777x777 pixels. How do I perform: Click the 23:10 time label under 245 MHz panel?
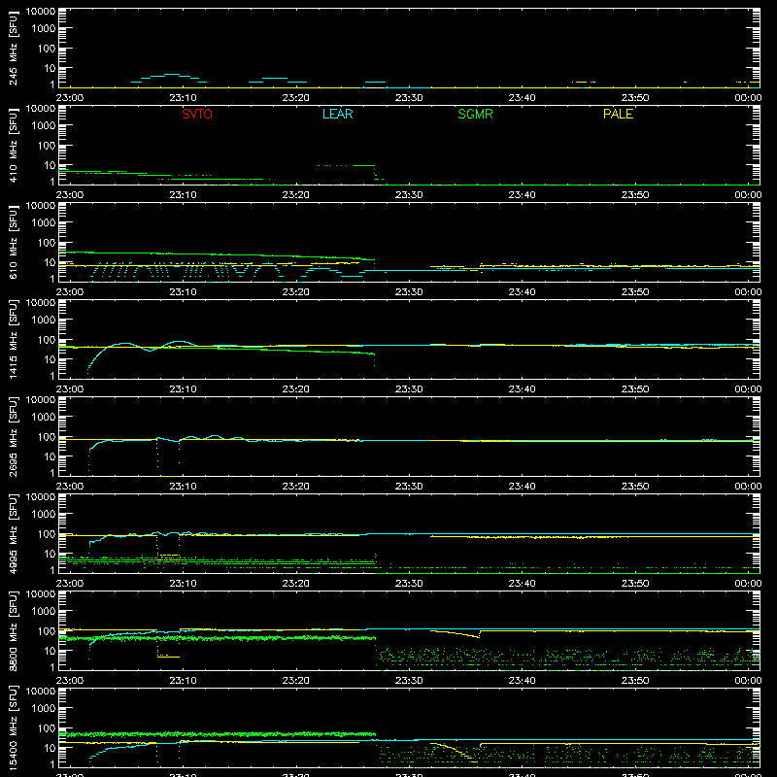pyautogui.click(x=183, y=98)
